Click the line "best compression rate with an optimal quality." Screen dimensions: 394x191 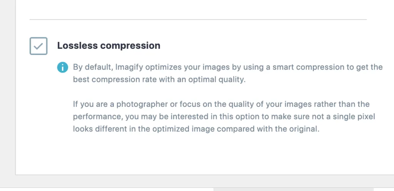[x=159, y=80]
